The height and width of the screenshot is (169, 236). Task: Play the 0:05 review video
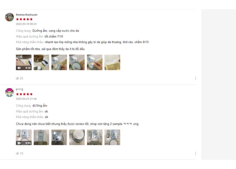(x=24, y=137)
